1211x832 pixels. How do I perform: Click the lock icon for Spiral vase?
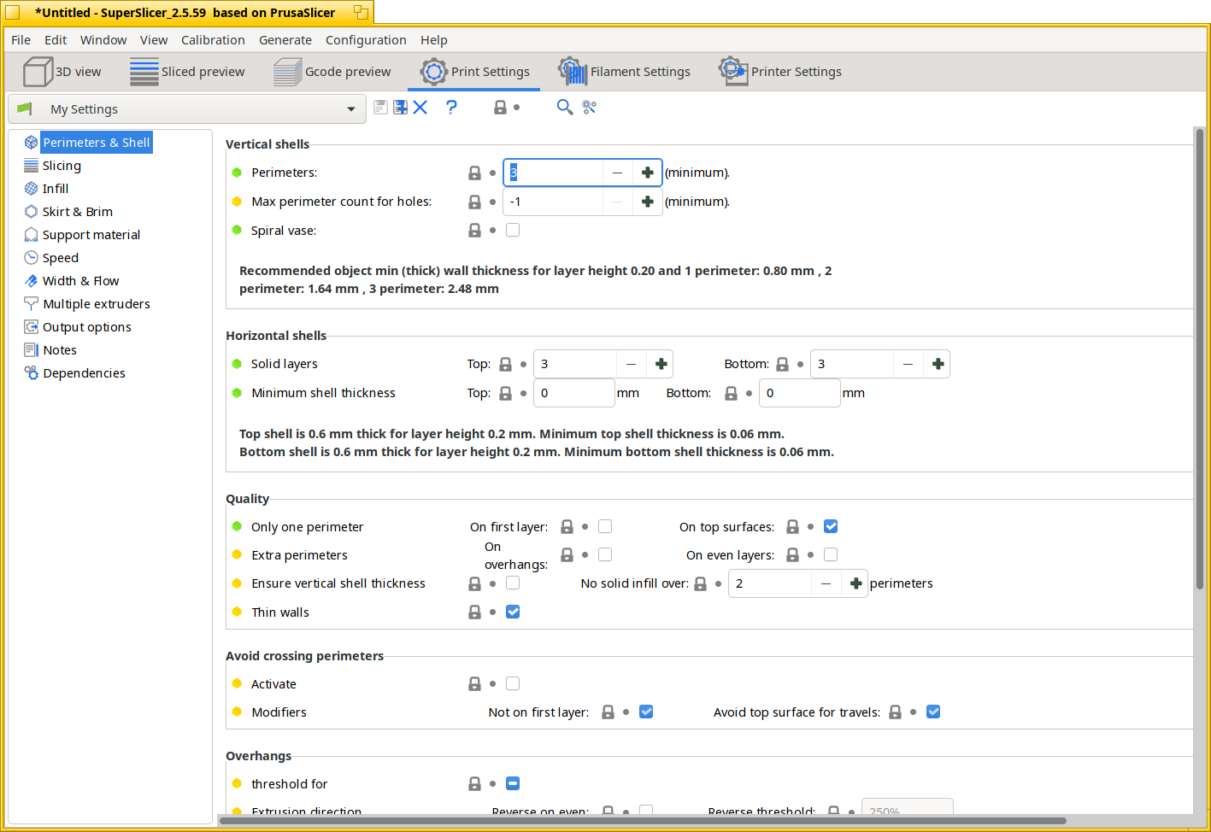[x=474, y=231]
